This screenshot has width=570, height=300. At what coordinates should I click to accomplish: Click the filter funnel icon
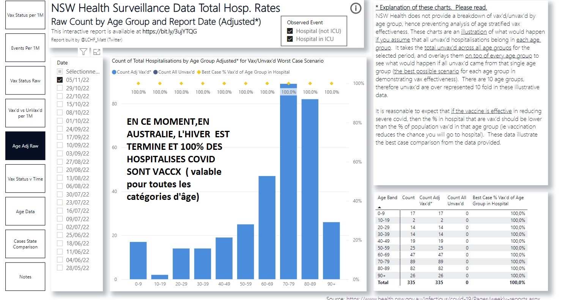coord(83,52)
